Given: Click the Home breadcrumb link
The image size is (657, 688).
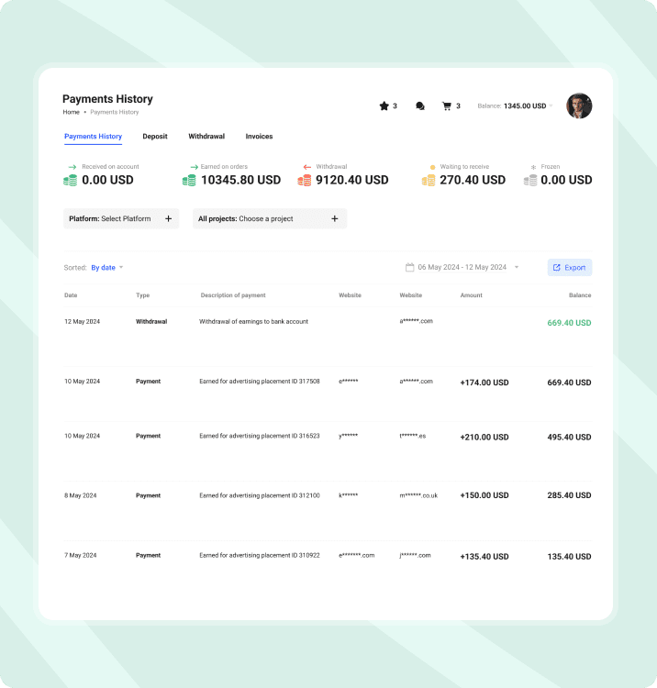Looking at the screenshot, I should point(71,112).
